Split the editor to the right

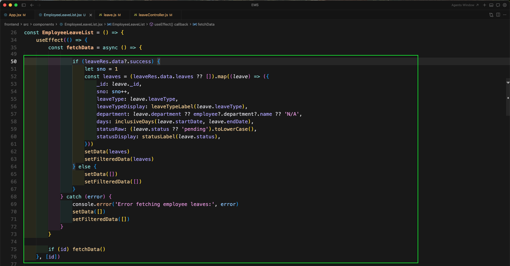coord(498,15)
